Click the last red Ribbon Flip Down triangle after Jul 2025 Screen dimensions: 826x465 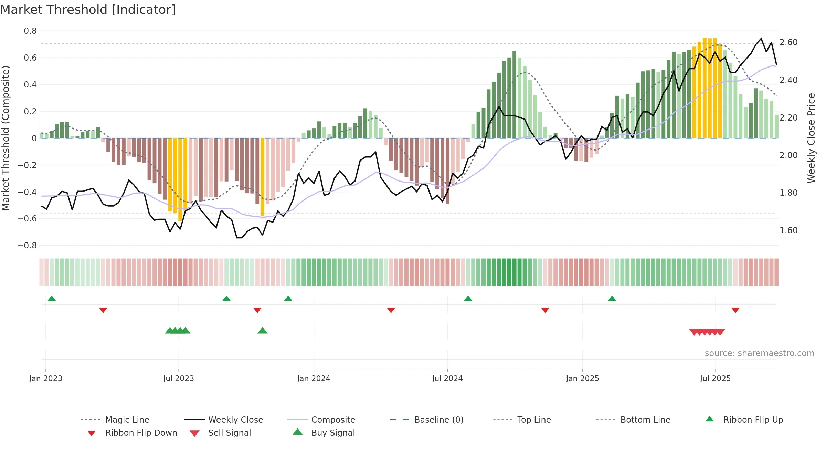pos(735,310)
